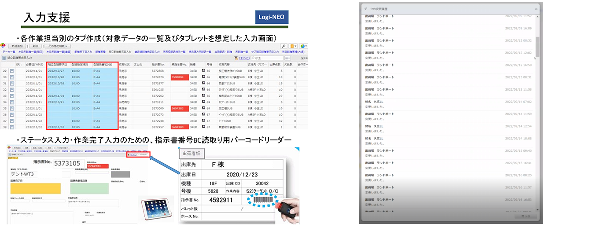Open record icon in row 35

12,108
